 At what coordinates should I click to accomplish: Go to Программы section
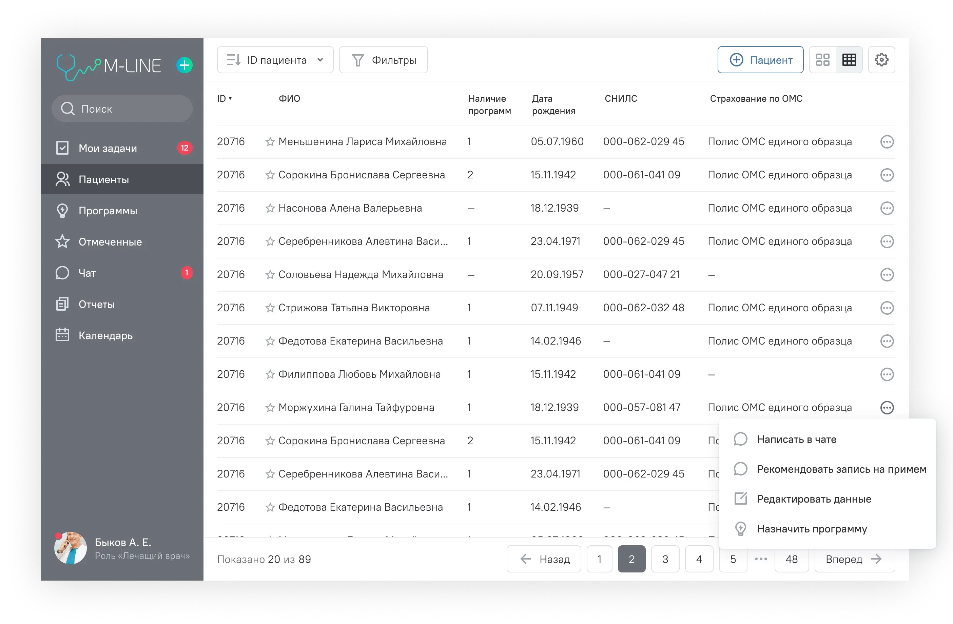[122, 211]
